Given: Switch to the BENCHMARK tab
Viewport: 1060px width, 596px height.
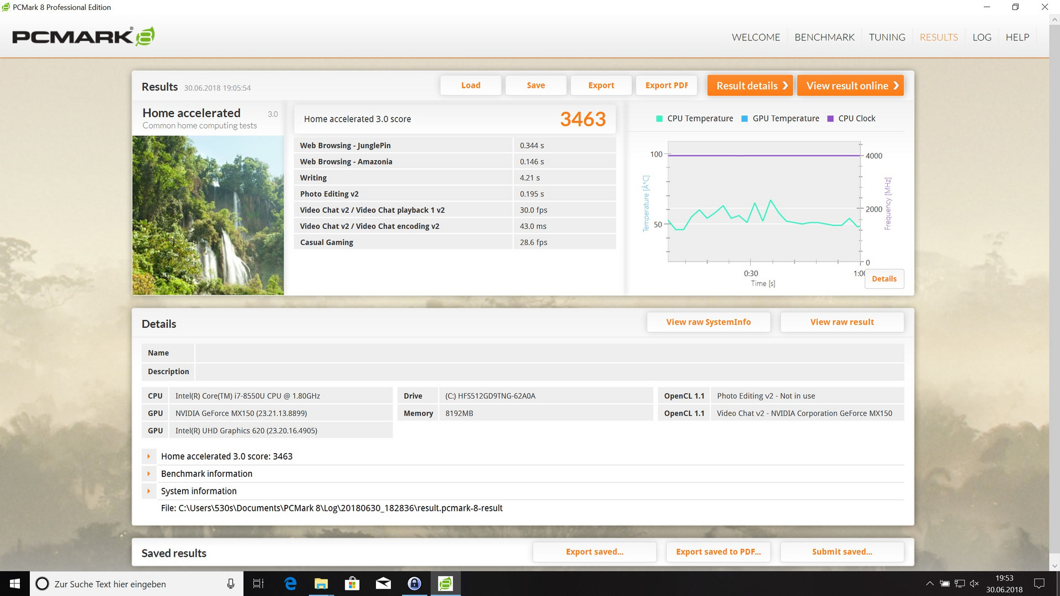Looking at the screenshot, I should tap(824, 37).
